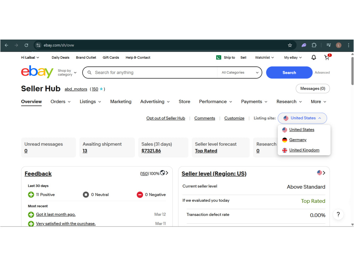Open the purple browser extension icon
Image resolution: width=354 pixels, height=265 pixels.
[304, 45]
